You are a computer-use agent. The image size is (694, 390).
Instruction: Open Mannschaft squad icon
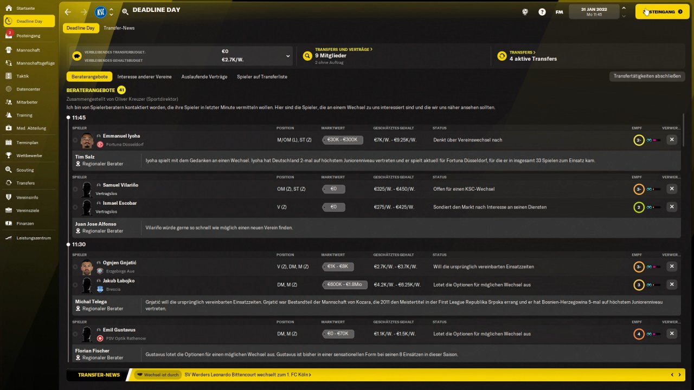(x=9, y=50)
